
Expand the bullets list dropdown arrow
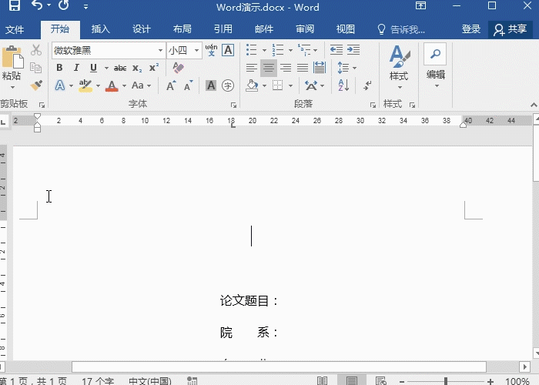264,50
